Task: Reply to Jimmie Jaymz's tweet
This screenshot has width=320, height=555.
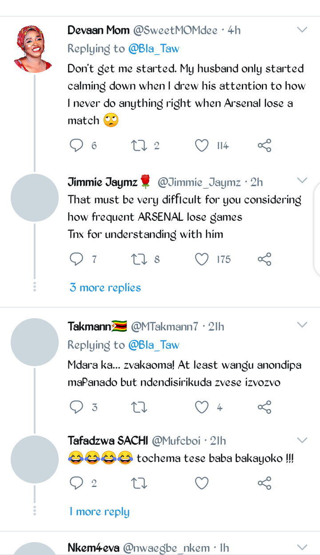Action: point(77,259)
